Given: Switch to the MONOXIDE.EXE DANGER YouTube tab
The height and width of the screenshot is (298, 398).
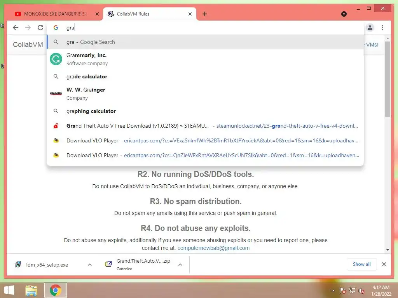Looking at the screenshot, I should tap(57, 14).
